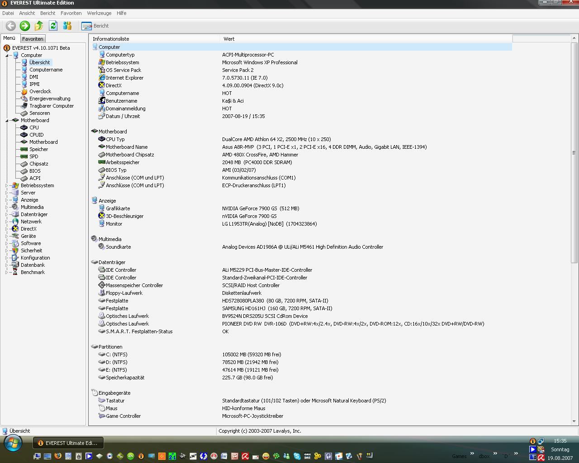Select the S.M.A.R.T. Festplatten-Status row

(x=301, y=331)
